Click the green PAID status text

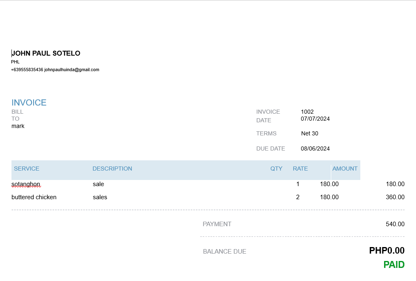tap(394, 265)
